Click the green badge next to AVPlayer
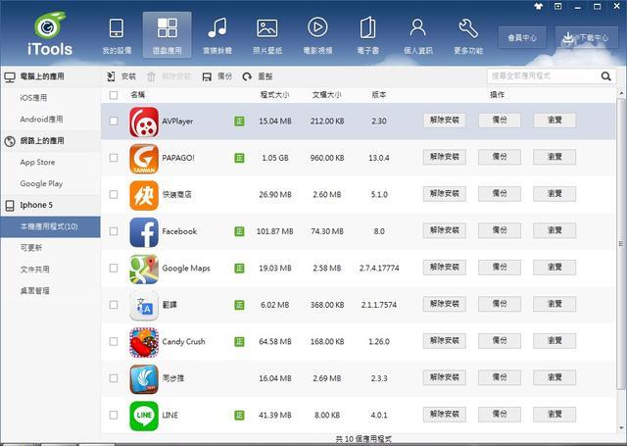The width and height of the screenshot is (627, 446). [x=239, y=122]
